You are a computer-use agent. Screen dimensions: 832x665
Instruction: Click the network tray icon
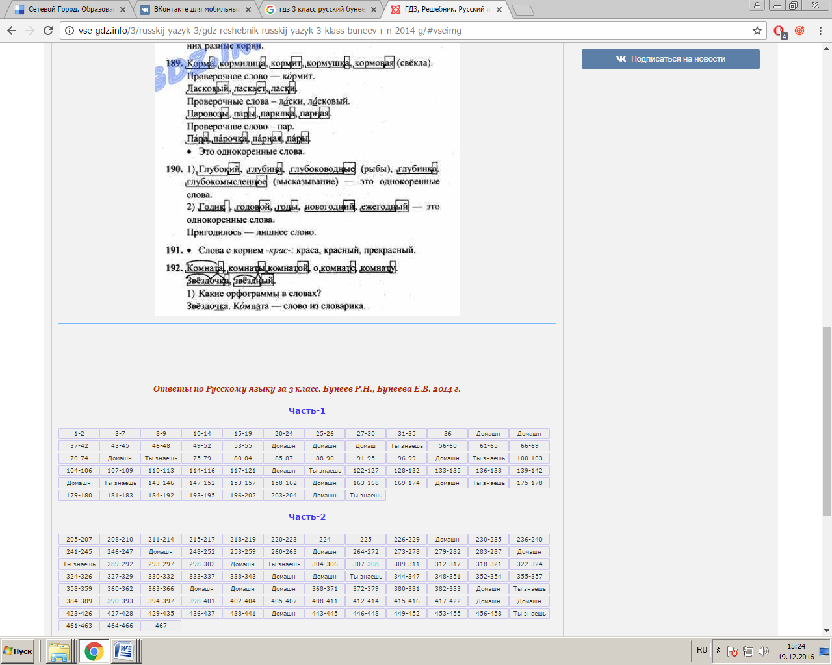point(748,651)
